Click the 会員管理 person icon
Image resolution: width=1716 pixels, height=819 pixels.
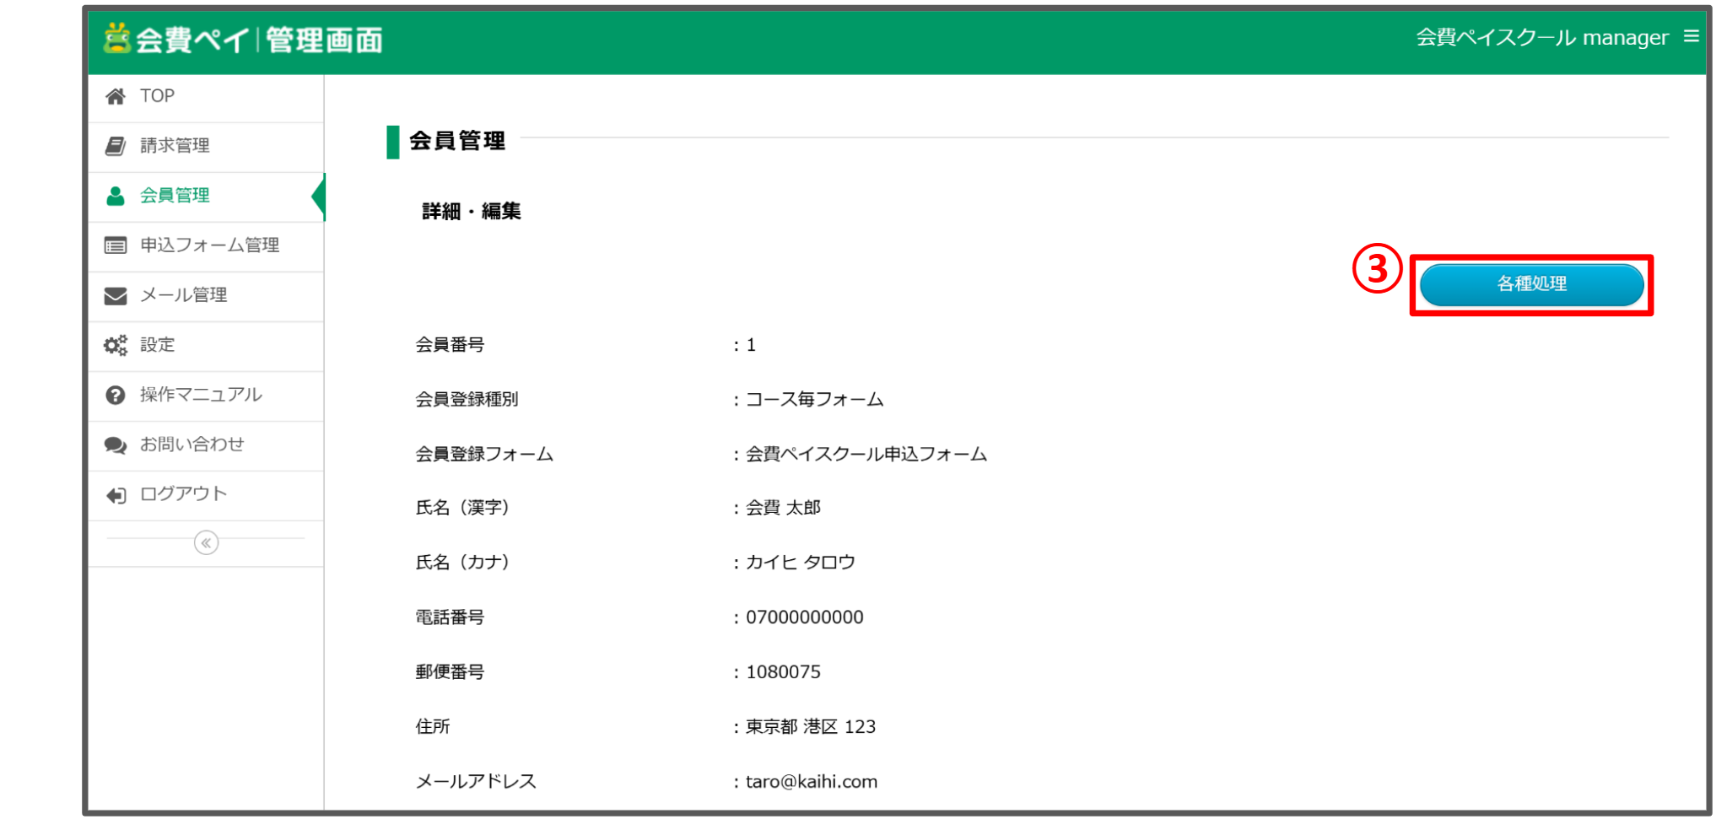point(116,196)
